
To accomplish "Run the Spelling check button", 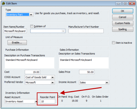I will pos(123,29).
